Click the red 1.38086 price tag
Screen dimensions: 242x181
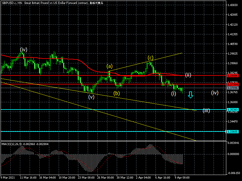(x=232, y=76)
